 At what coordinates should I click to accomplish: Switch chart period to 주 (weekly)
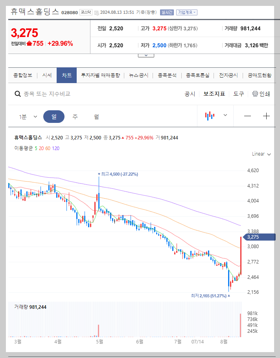pyautogui.click(x=75, y=116)
